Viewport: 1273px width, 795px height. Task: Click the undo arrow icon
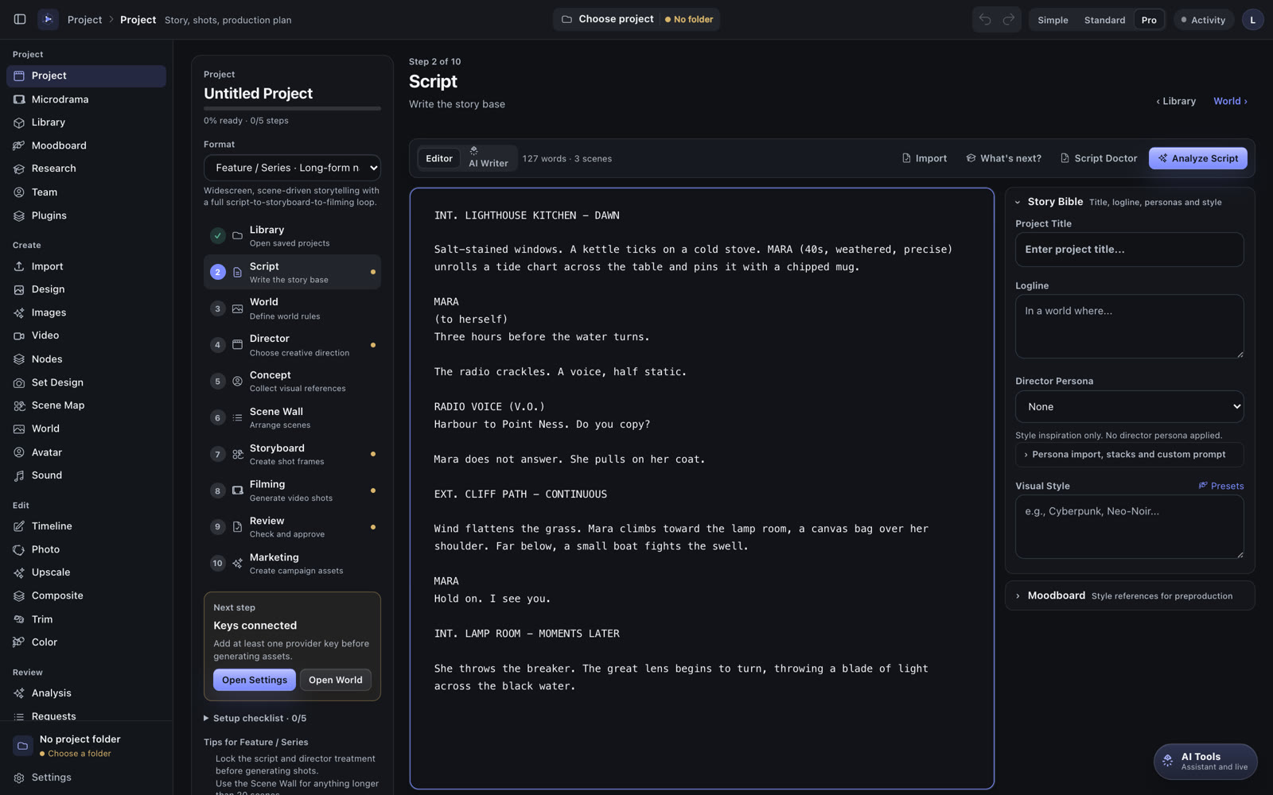pos(985,20)
